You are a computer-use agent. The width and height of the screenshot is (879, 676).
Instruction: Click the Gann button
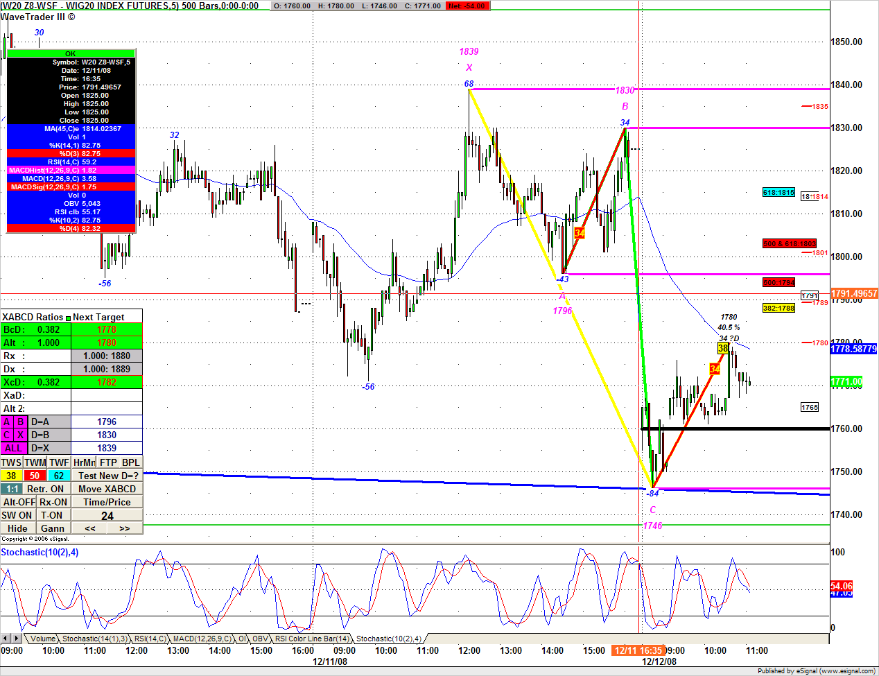coord(53,528)
